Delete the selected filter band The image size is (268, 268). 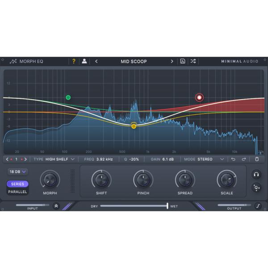click(257, 159)
